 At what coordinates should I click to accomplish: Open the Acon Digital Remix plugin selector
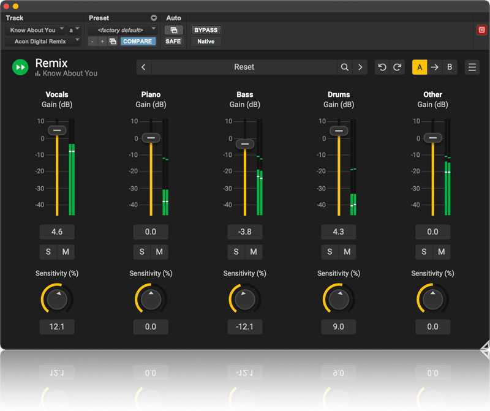[x=43, y=42]
